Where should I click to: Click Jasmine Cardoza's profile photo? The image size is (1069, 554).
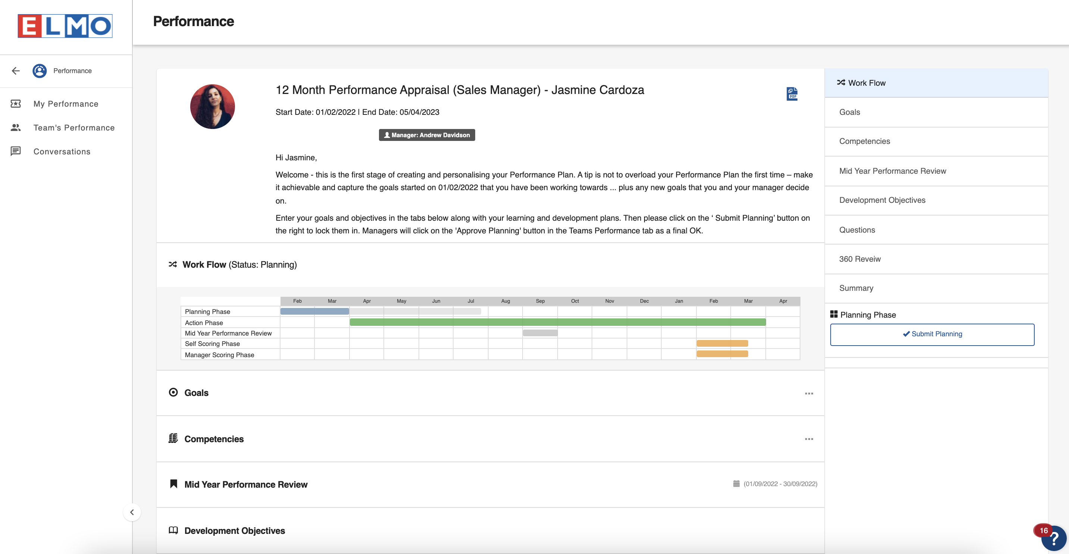pyautogui.click(x=213, y=107)
